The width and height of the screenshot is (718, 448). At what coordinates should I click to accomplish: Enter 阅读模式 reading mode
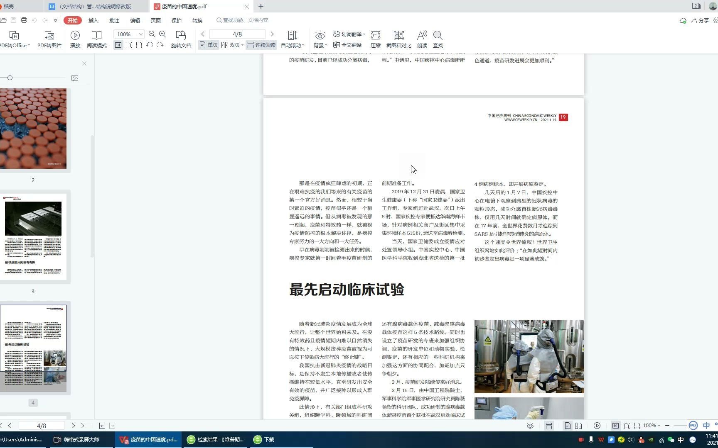pyautogui.click(x=96, y=39)
